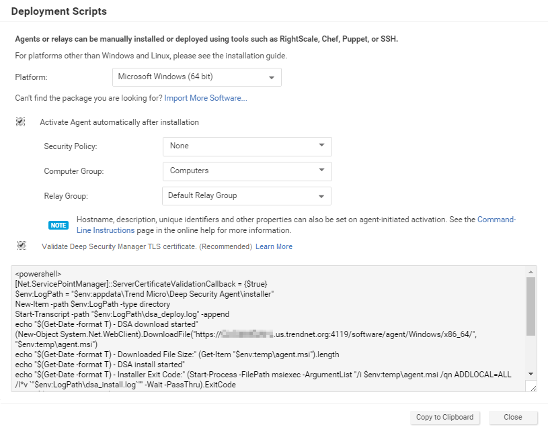548x431 pixels.
Task: Open the Deep Security Manager link
Action: coord(108,246)
